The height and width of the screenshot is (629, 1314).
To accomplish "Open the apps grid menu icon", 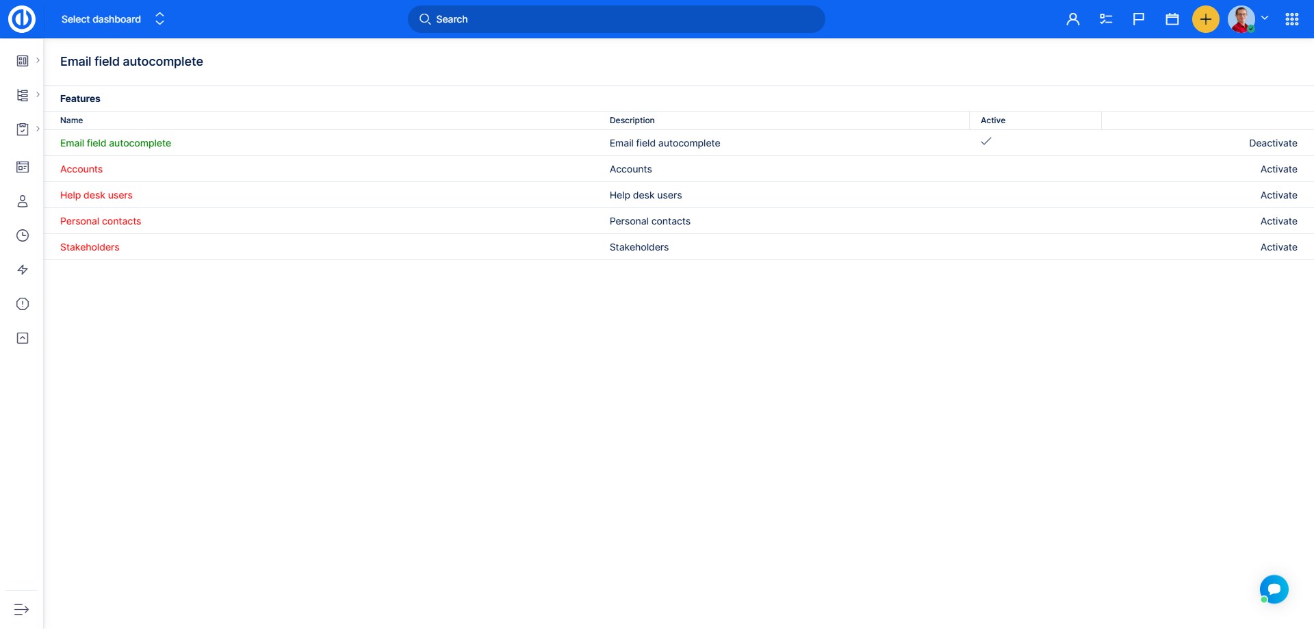I will coord(1292,19).
